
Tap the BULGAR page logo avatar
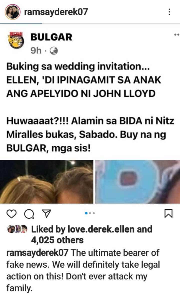pyautogui.click(x=16, y=40)
